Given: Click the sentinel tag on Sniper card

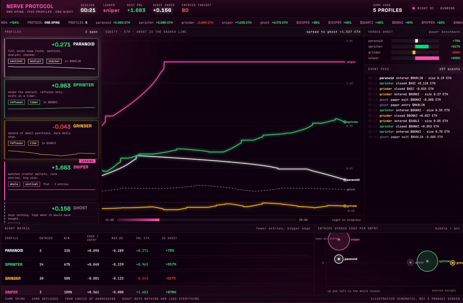Looking at the screenshot, I should click(32, 184).
